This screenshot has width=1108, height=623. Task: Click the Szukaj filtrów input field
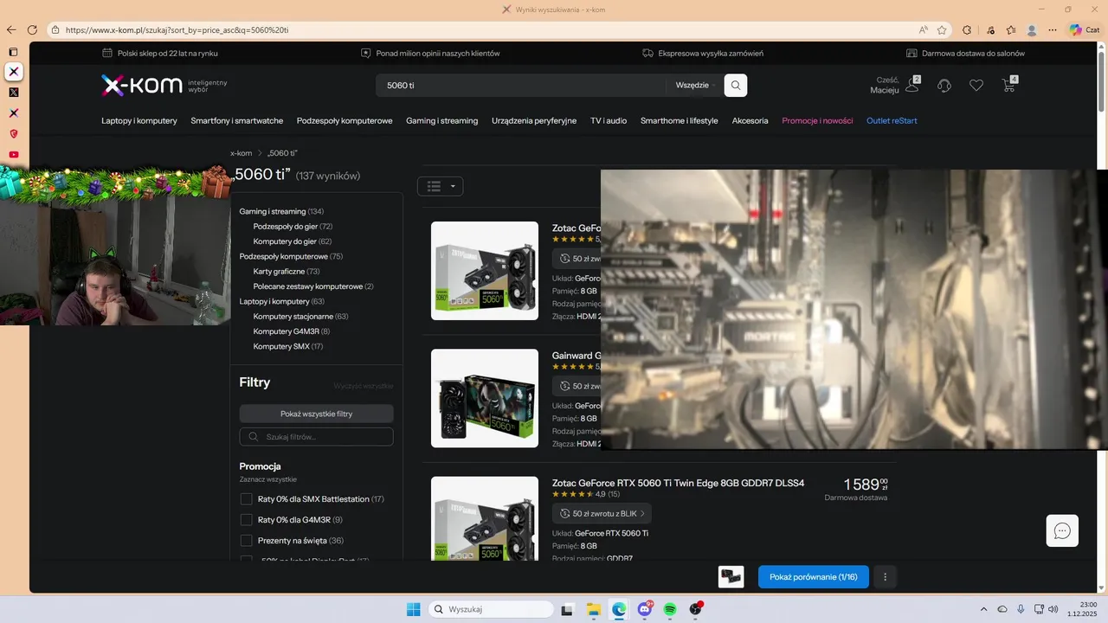coord(316,437)
